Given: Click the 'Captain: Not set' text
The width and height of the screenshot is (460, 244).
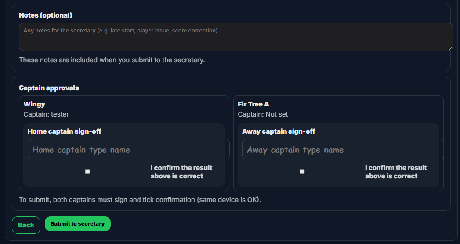Looking at the screenshot, I should click(x=263, y=114).
